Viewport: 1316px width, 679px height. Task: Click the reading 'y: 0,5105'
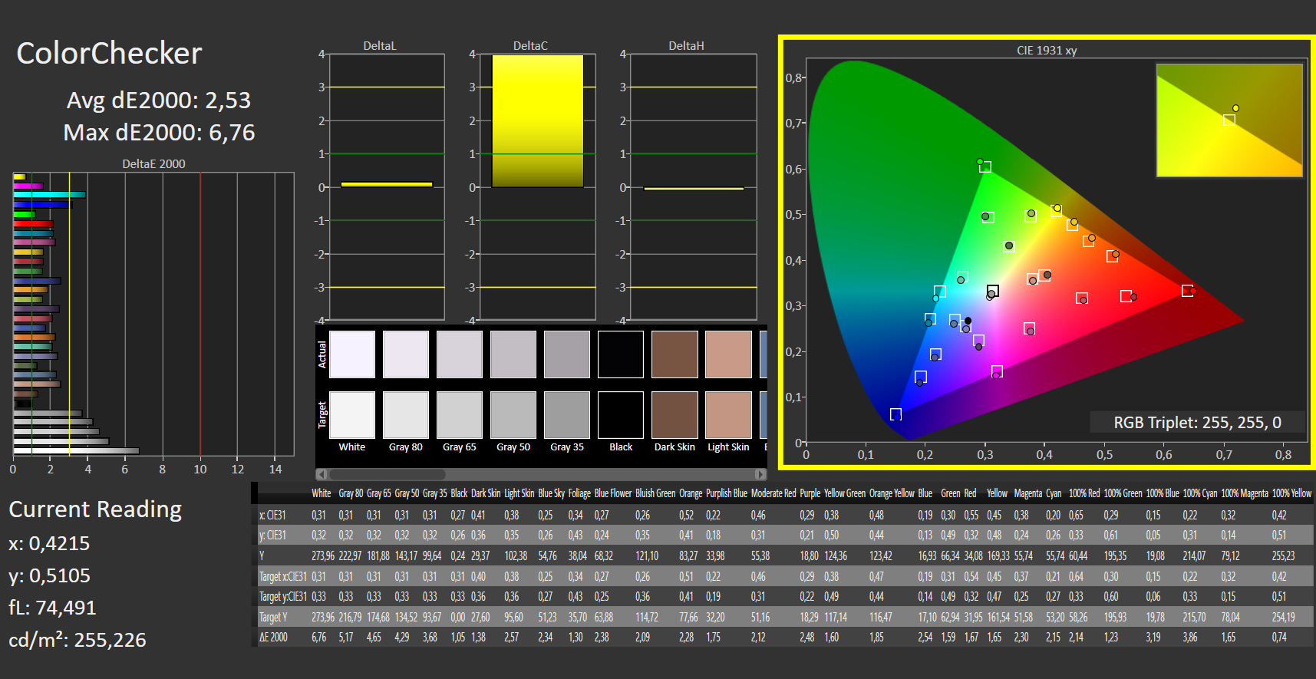(x=49, y=575)
